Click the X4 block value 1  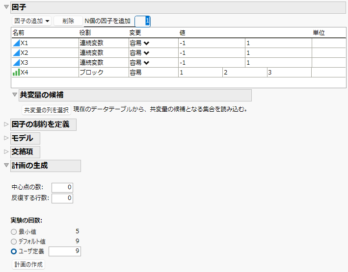tap(200, 72)
